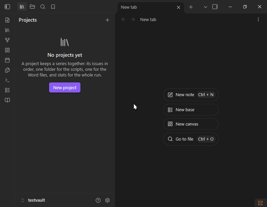Screen dimensions: 267x207
Task: Click the No projects yet heading
Action: pyautogui.click(x=65, y=55)
